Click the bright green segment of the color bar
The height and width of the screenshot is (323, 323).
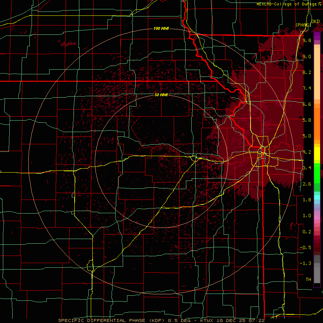click(317, 173)
